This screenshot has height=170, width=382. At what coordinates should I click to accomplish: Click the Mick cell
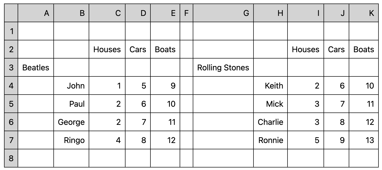270,104
